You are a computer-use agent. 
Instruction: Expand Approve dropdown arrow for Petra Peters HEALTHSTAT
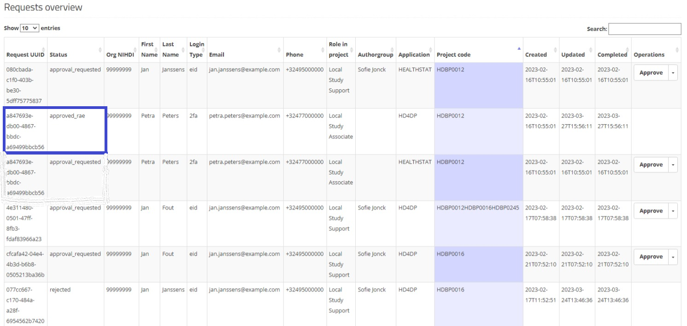(673, 165)
